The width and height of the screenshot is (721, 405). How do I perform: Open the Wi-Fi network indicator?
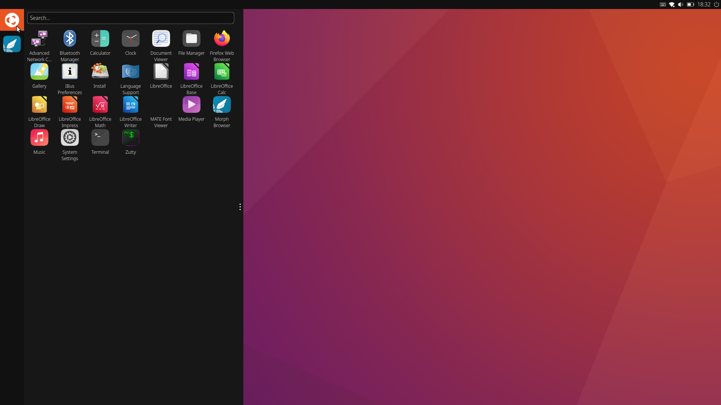[x=672, y=4]
